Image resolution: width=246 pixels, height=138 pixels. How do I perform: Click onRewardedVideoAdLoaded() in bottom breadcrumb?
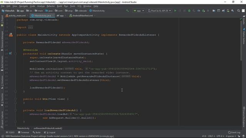click(48, 128)
